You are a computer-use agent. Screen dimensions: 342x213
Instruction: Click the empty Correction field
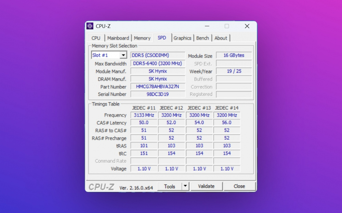(234, 87)
